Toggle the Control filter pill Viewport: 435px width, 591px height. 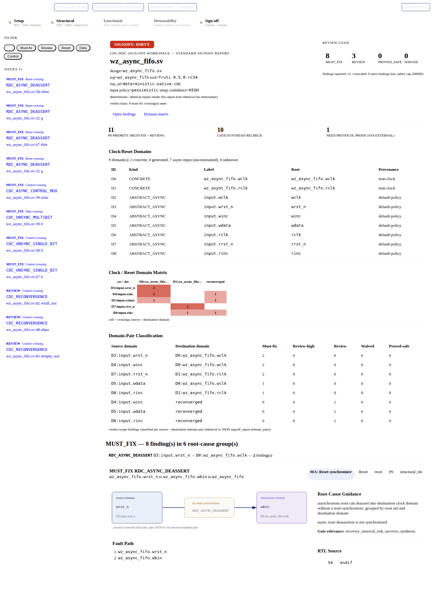(x=13, y=56)
